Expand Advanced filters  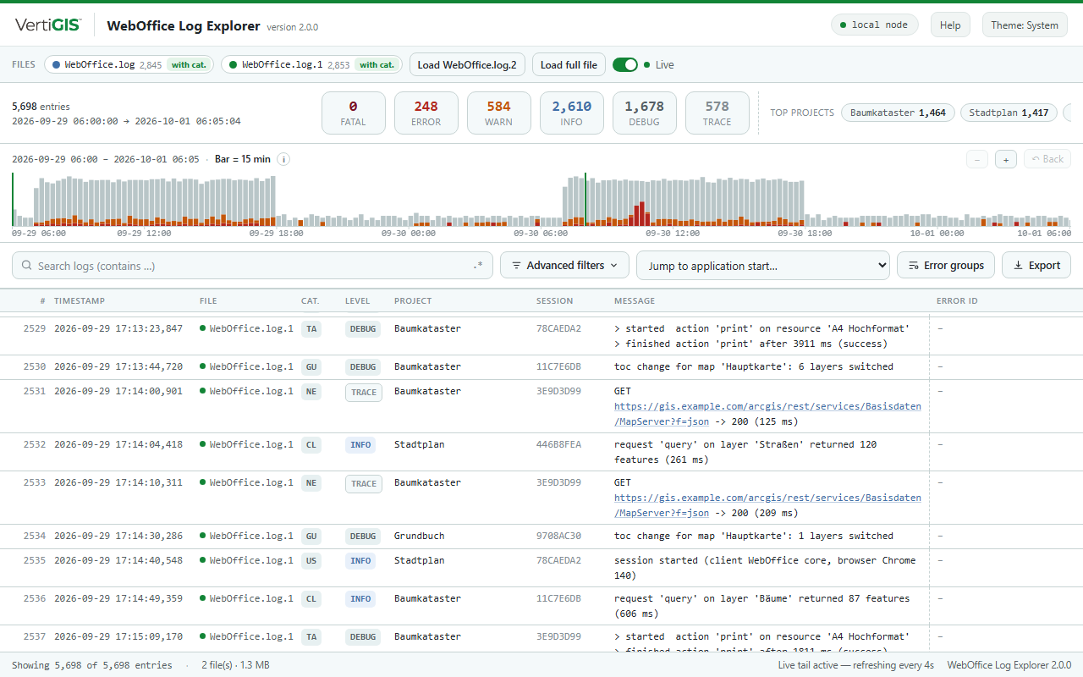564,265
